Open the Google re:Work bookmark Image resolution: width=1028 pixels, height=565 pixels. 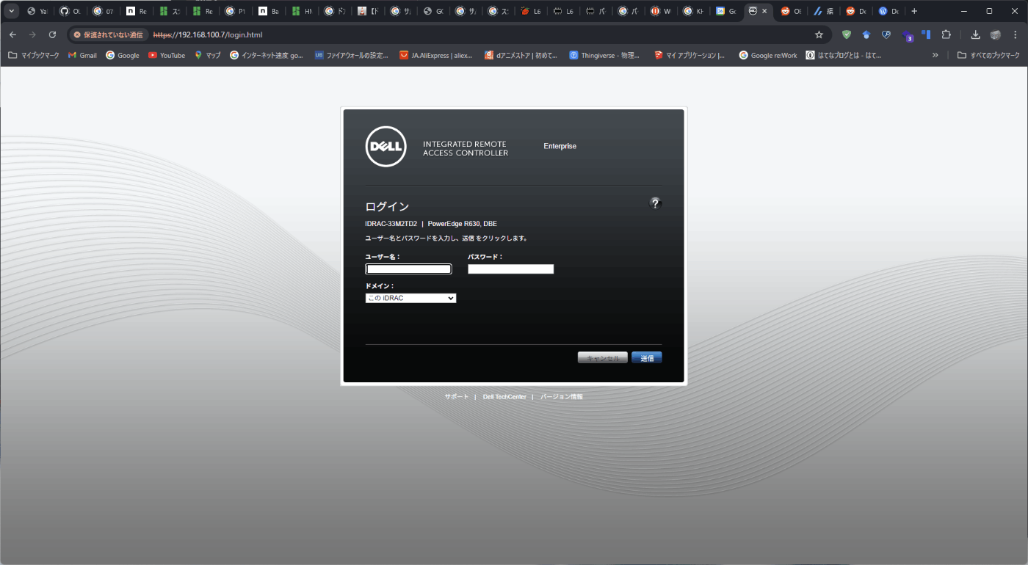(x=767, y=55)
